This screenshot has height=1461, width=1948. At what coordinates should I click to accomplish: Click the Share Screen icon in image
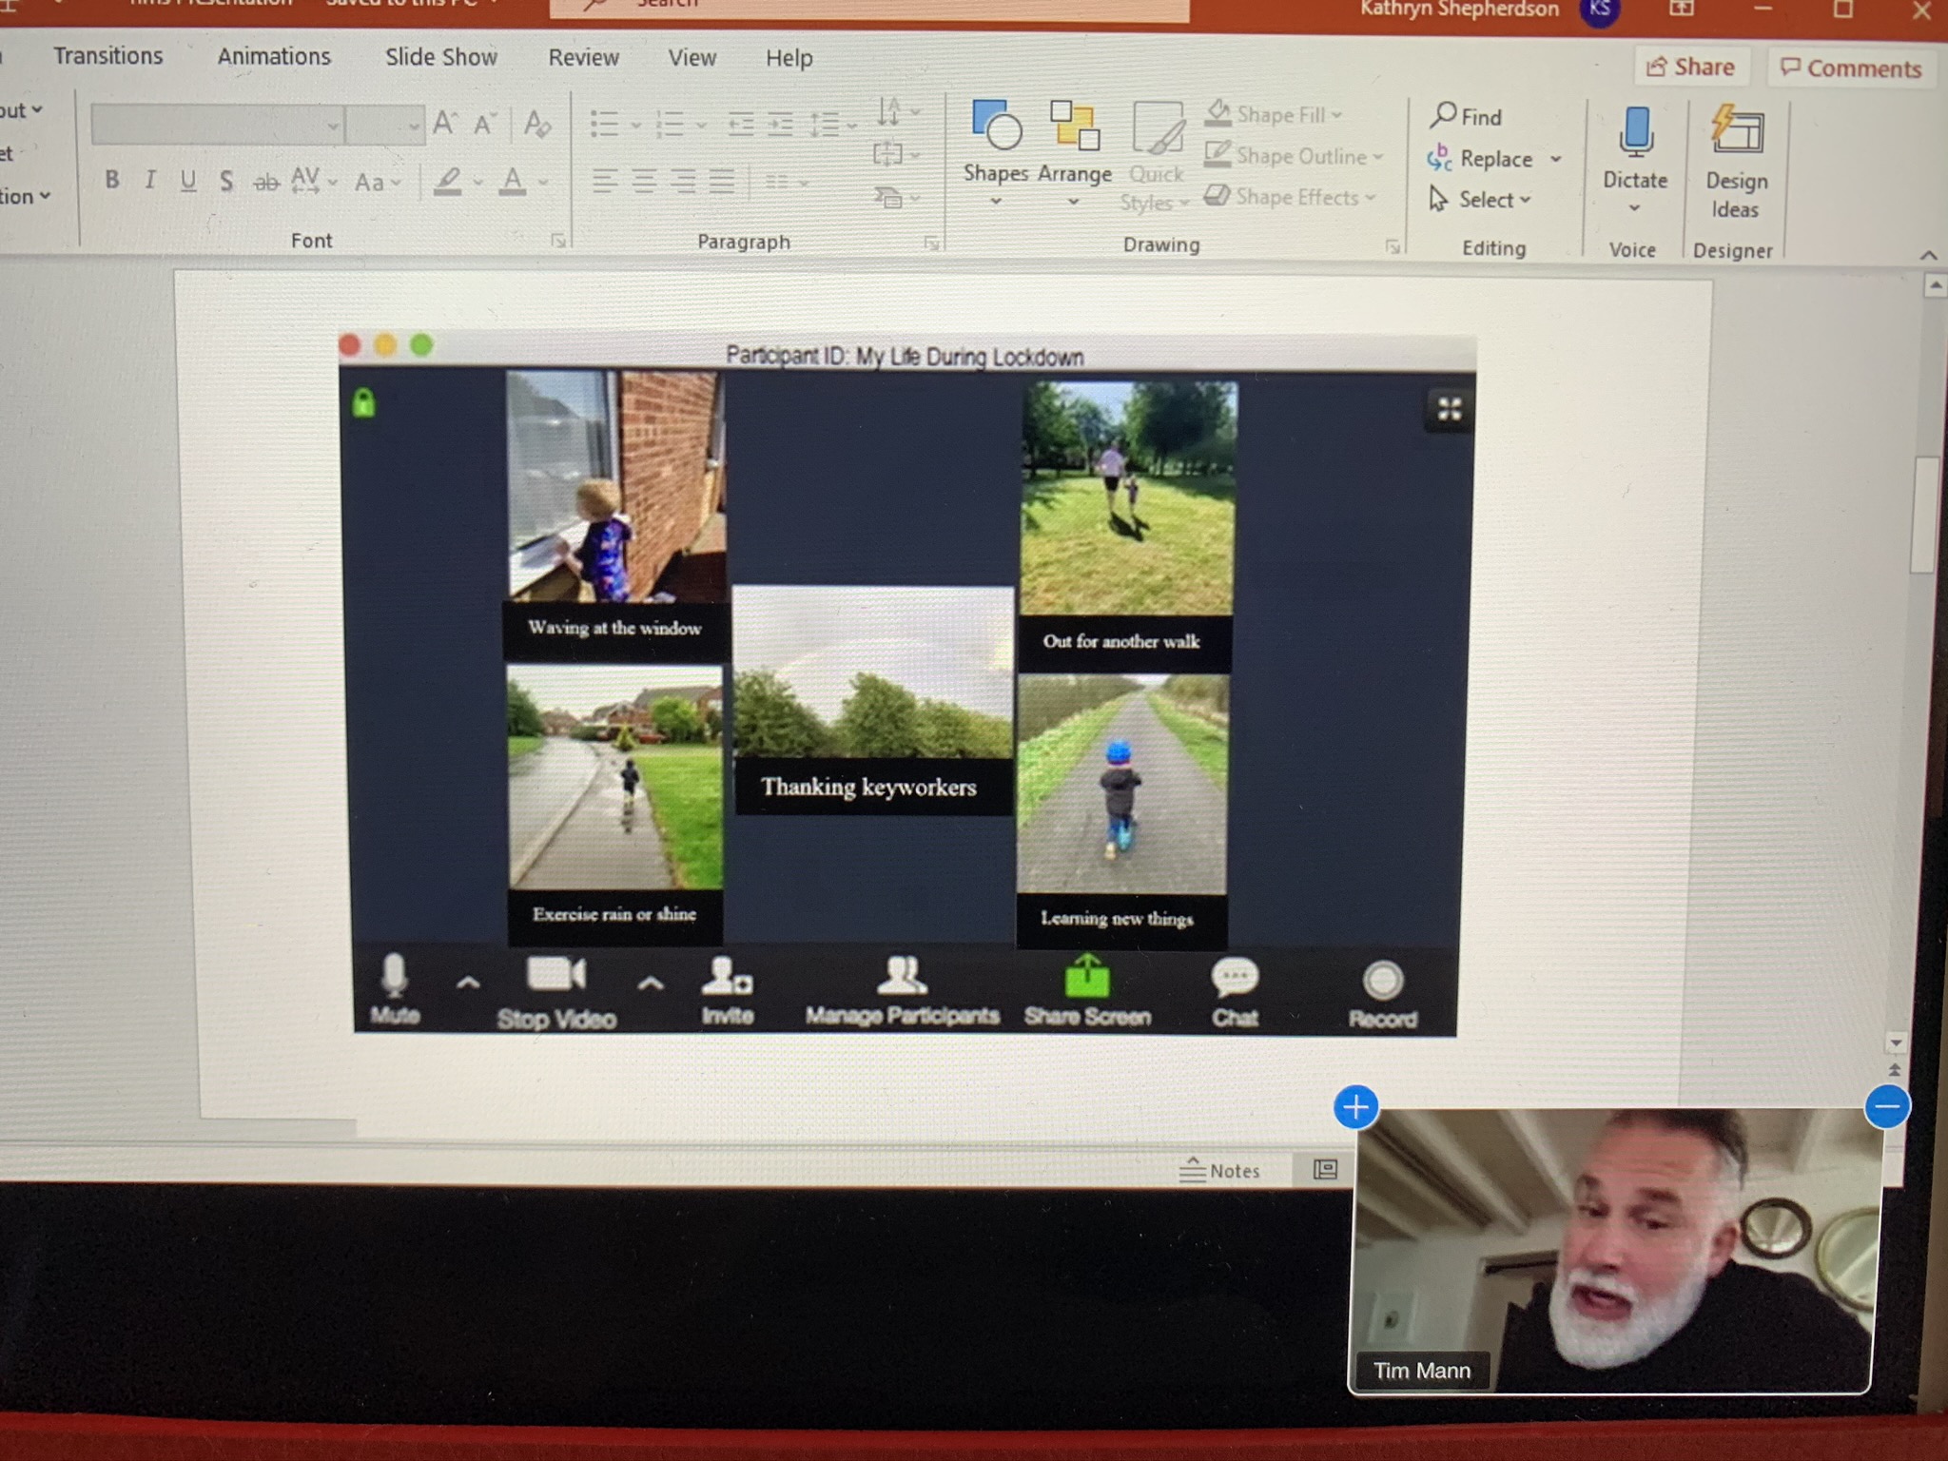[x=1087, y=977]
